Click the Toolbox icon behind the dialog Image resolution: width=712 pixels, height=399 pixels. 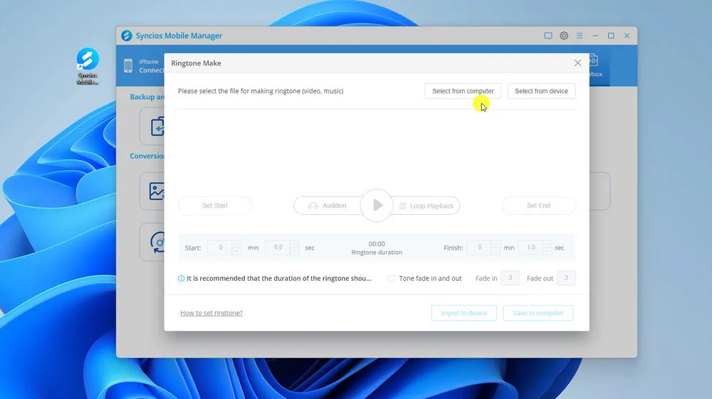tap(594, 60)
